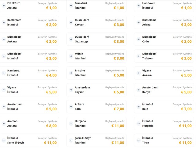
Task: Click arrow icon for Münih–İstanbul route
Action: click(x=71, y=56)
